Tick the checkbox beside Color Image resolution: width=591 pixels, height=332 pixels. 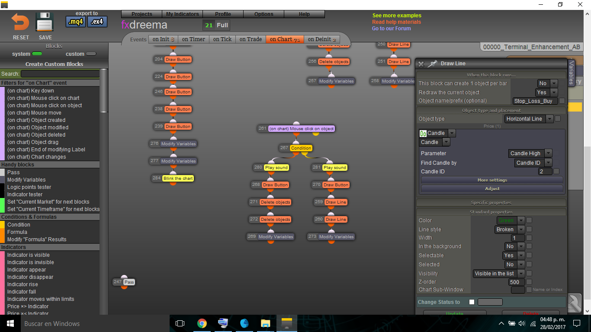[x=529, y=220]
